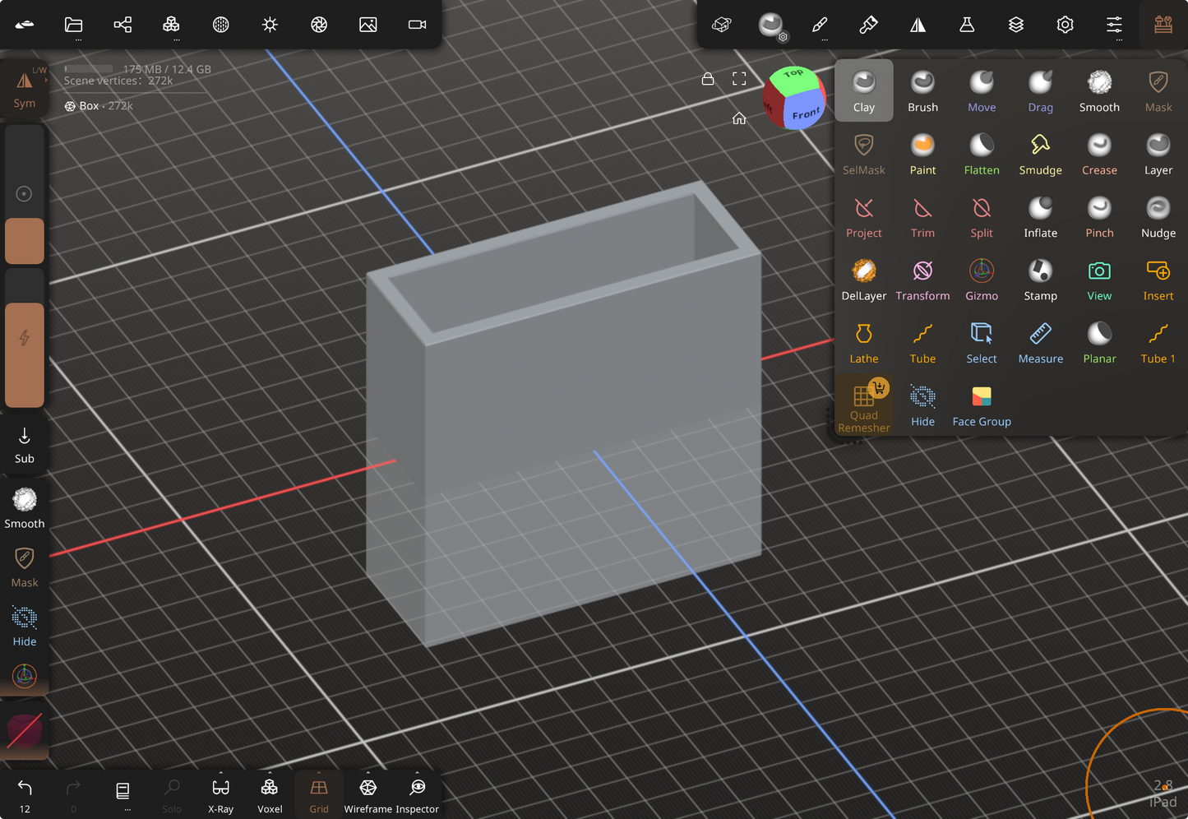Toggle the camera lock icon

coord(707,79)
